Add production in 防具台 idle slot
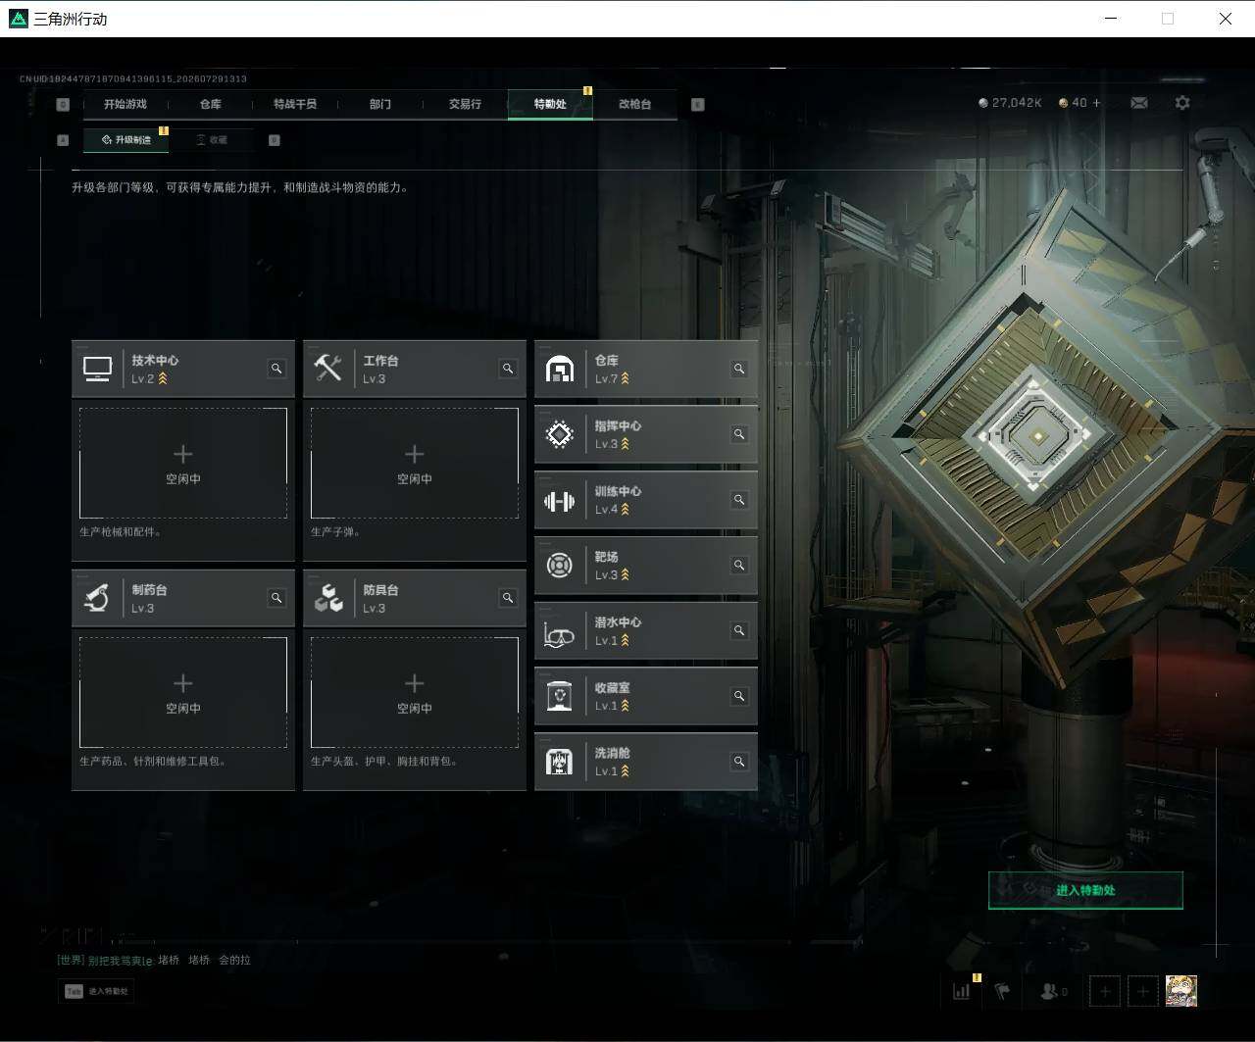Image resolution: width=1255 pixels, height=1042 pixels. coord(415,692)
